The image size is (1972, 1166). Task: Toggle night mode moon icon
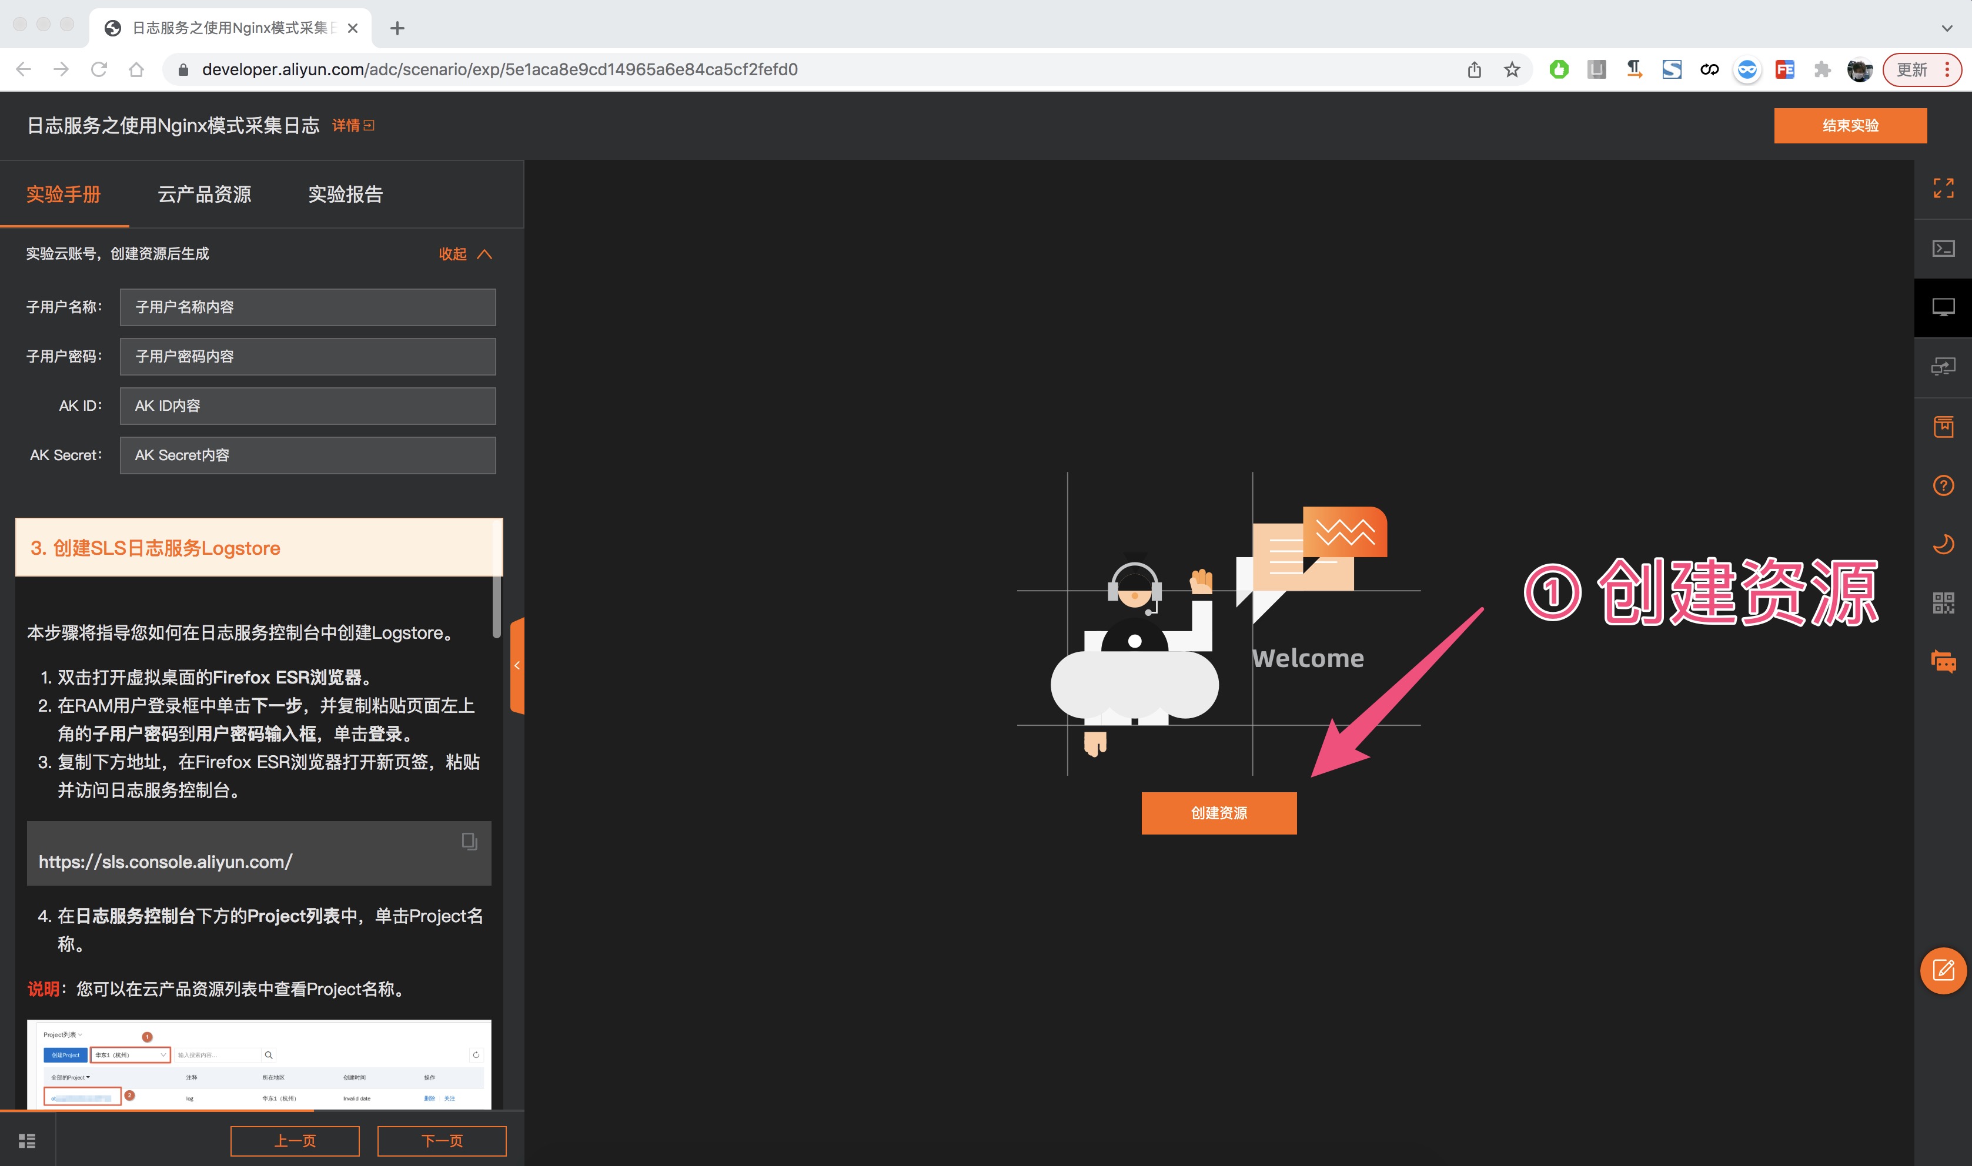[1943, 544]
